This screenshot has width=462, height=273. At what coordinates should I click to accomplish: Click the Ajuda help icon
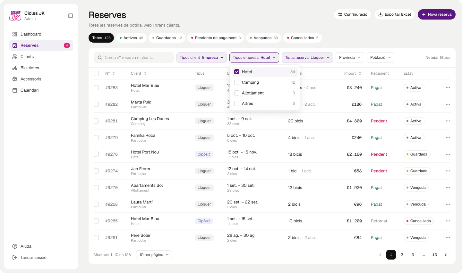pos(15,246)
